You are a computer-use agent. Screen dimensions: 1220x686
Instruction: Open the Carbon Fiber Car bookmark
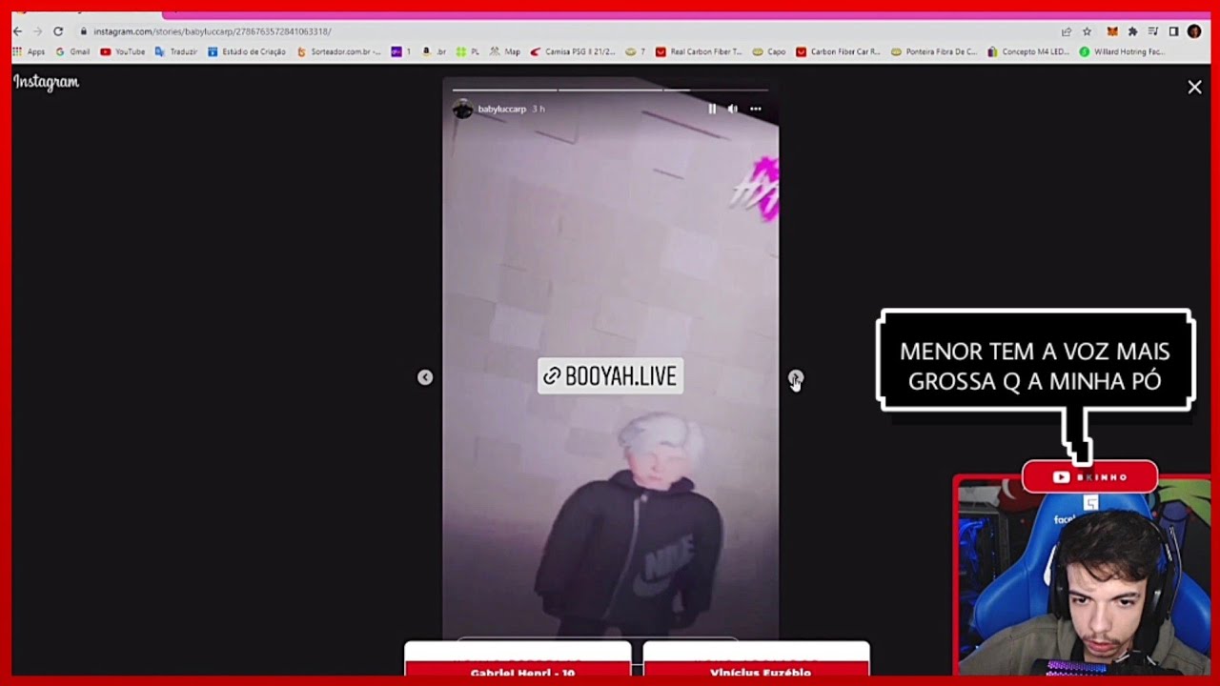839,51
